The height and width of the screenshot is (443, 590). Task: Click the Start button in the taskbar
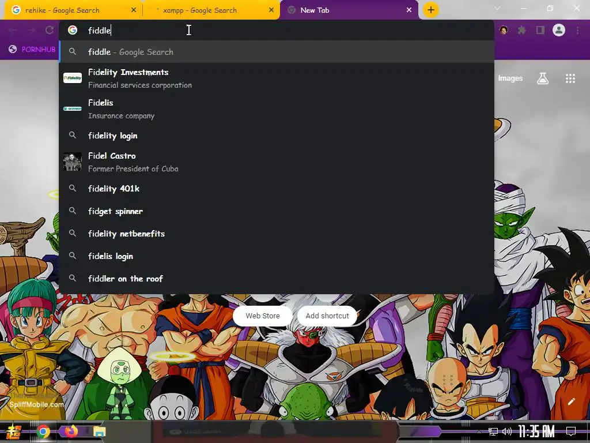14,431
